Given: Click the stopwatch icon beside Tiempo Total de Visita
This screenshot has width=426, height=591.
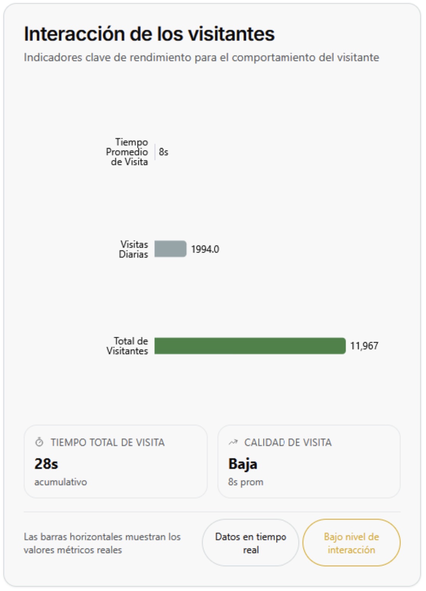Looking at the screenshot, I should point(39,442).
